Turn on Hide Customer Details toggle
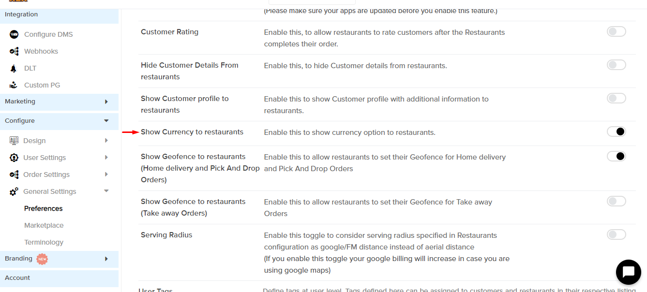The width and height of the screenshot is (647, 292). [x=616, y=65]
